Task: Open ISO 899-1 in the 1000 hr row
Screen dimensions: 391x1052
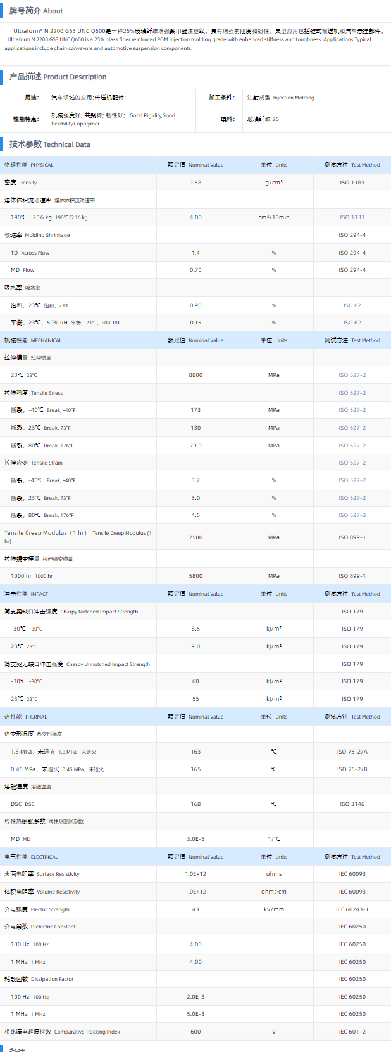Action: (352, 576)
